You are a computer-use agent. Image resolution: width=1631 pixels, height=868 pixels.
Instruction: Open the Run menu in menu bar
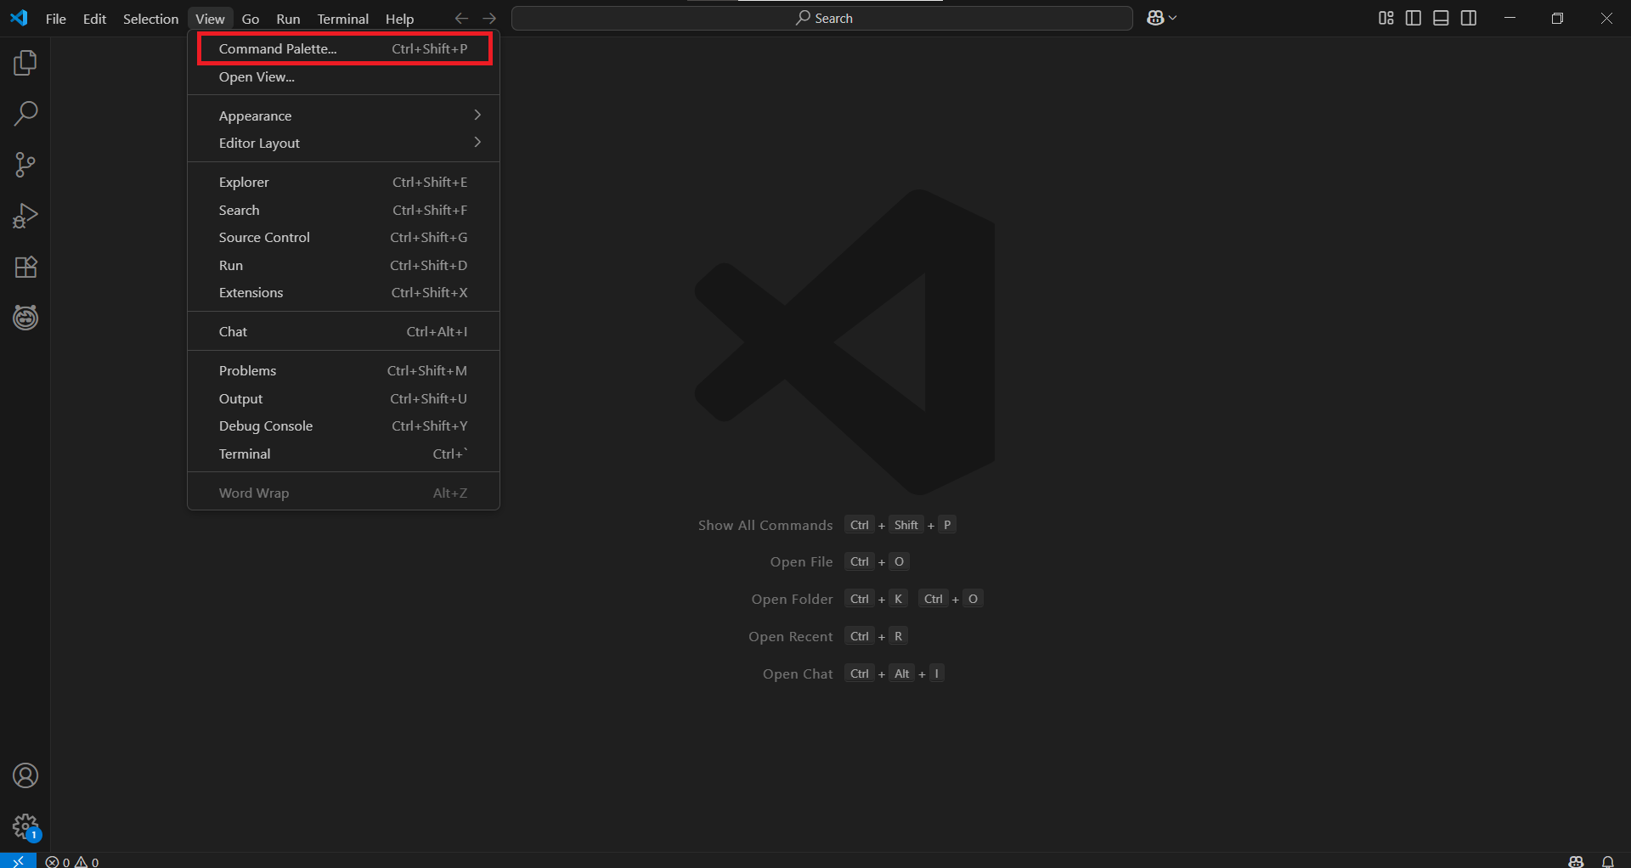[x=288, y=18]
